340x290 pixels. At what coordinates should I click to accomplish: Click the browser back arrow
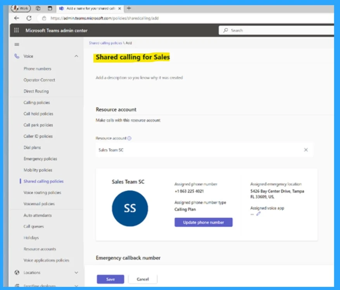pyautogui.click(x=17, y=18)
